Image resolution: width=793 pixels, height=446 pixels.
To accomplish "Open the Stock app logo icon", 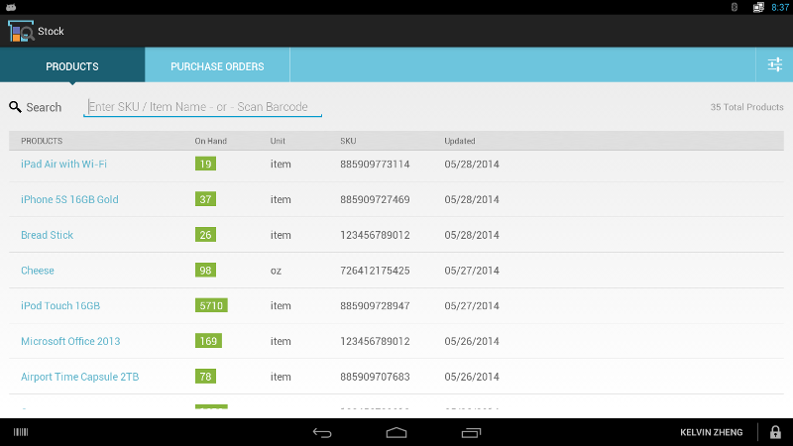I will (21, 31).
